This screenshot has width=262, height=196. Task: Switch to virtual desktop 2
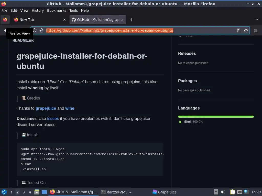pyautogui.click(x=17, y=192)
